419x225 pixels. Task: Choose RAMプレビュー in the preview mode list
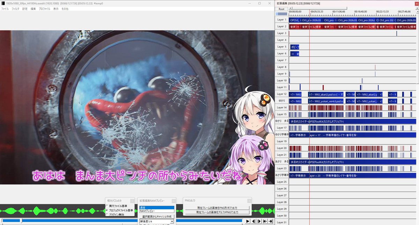156,211
